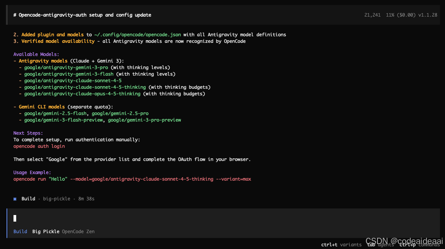445x249 pixels.
Task: Click the "~/.config/opencode/opencode.json" path
Action: point(138,35)
